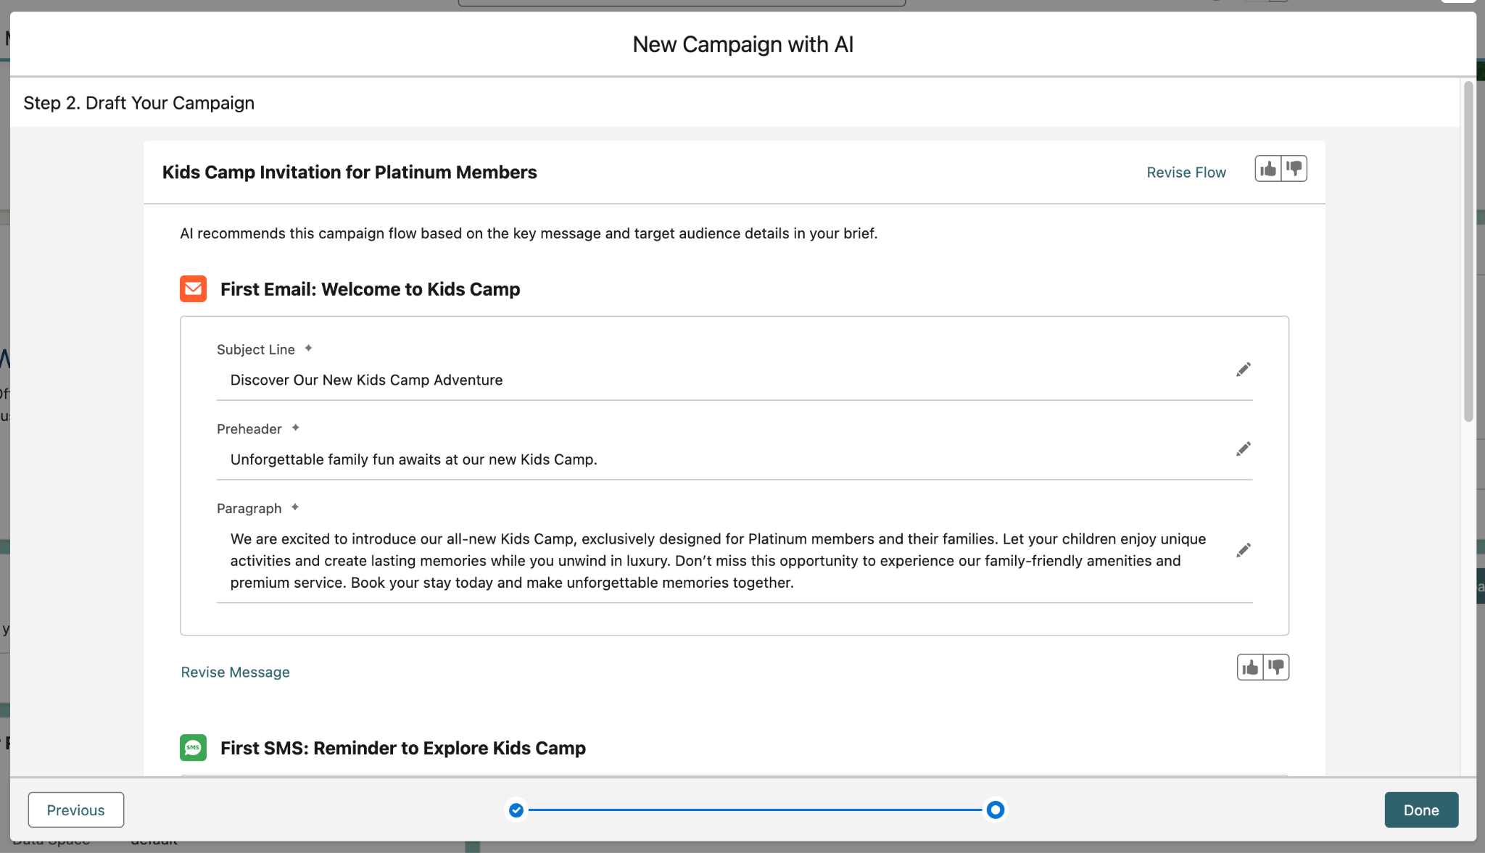Thumbs up the First Email message
The image size is (1485, 853).
(1249, 667)
